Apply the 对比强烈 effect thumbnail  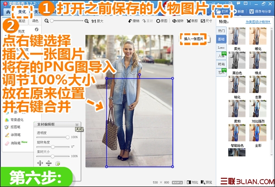tap(258, 109)
